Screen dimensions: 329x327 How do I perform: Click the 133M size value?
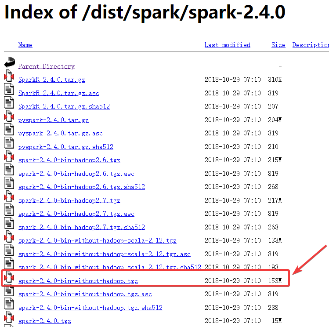(x=275, y=240)
